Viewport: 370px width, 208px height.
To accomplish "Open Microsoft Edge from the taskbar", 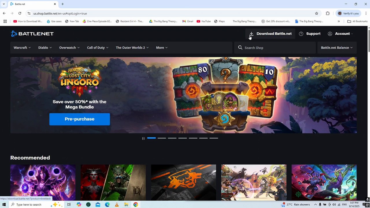I will pos(107,205).
